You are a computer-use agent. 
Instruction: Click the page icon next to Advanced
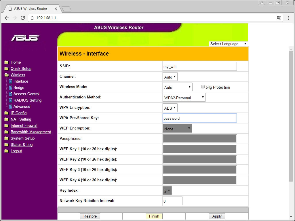click(11, 107)
